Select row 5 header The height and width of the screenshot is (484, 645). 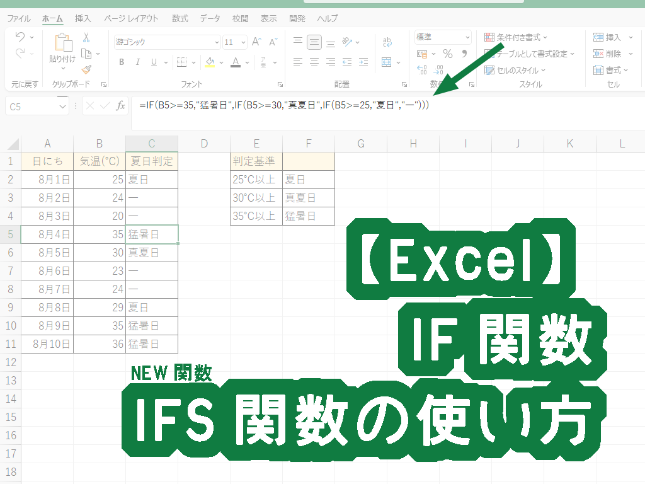point(10,234)
